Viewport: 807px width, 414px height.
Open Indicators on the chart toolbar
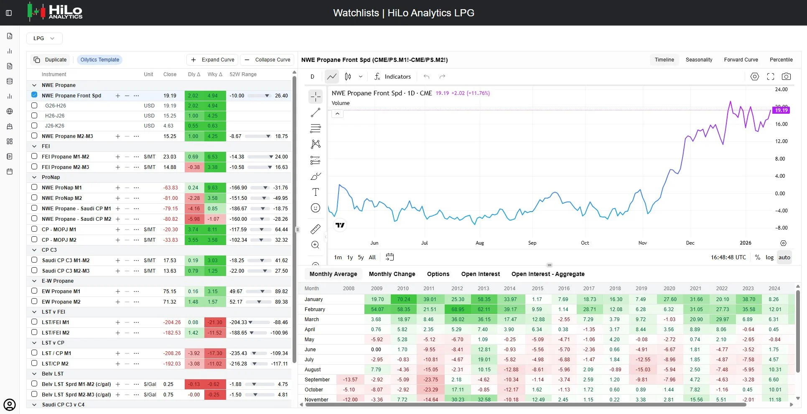(x=392, y=77)
